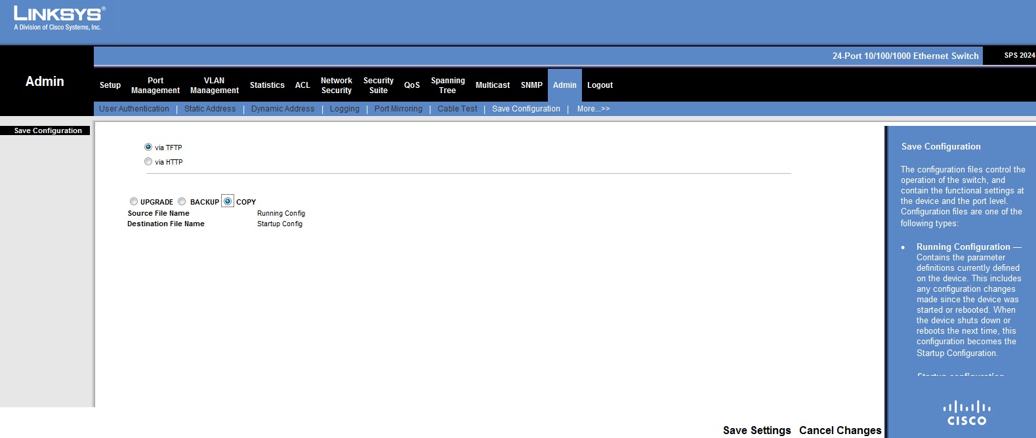Click the Linksys logo
Screen dimensions: 1036x438
pyautogui.click(x=58, y=18)
